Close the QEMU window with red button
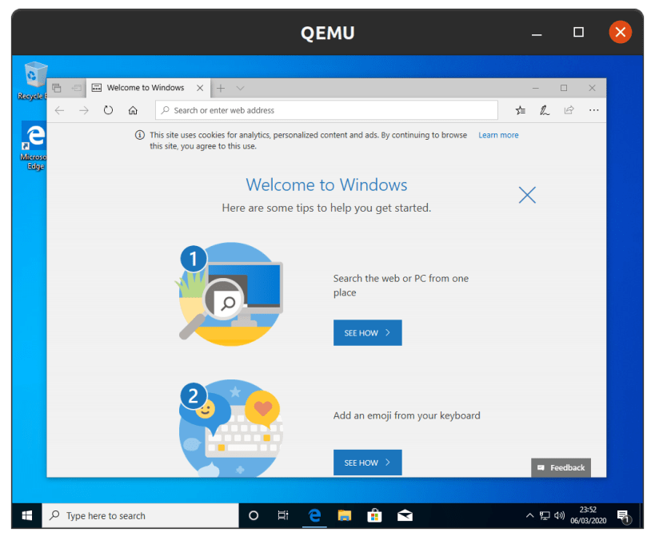The width and height of the screenshot is (655, 540). click(621, 32)
